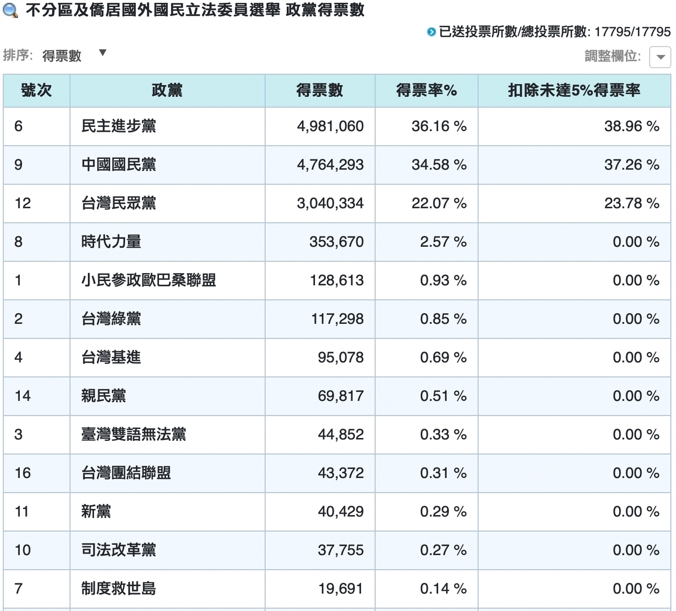Click the 23.78 % adjusted share cell
676x611 pixels.
tap(575, 203)
